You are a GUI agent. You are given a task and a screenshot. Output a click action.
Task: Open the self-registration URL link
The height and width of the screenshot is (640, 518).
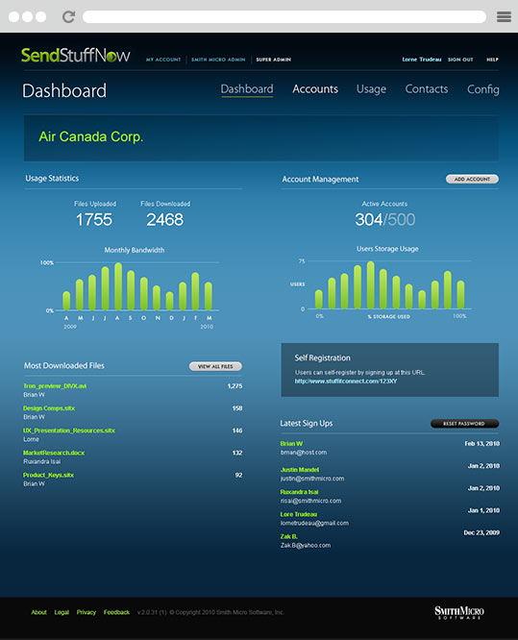[x=346, y=382]
